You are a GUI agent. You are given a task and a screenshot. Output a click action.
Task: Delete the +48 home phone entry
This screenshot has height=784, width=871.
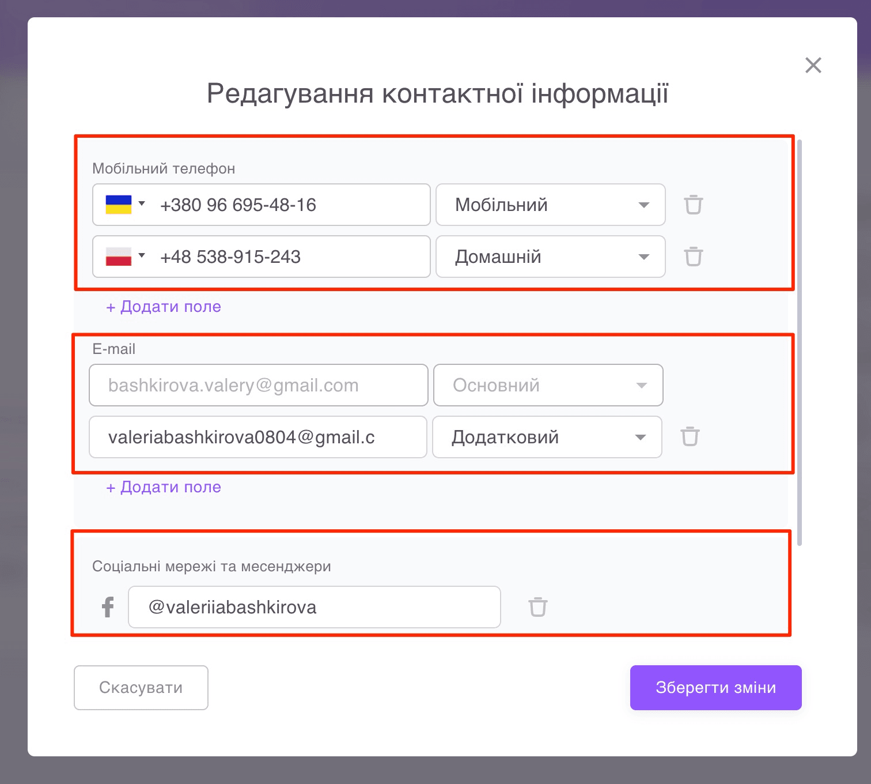[694, 257]
